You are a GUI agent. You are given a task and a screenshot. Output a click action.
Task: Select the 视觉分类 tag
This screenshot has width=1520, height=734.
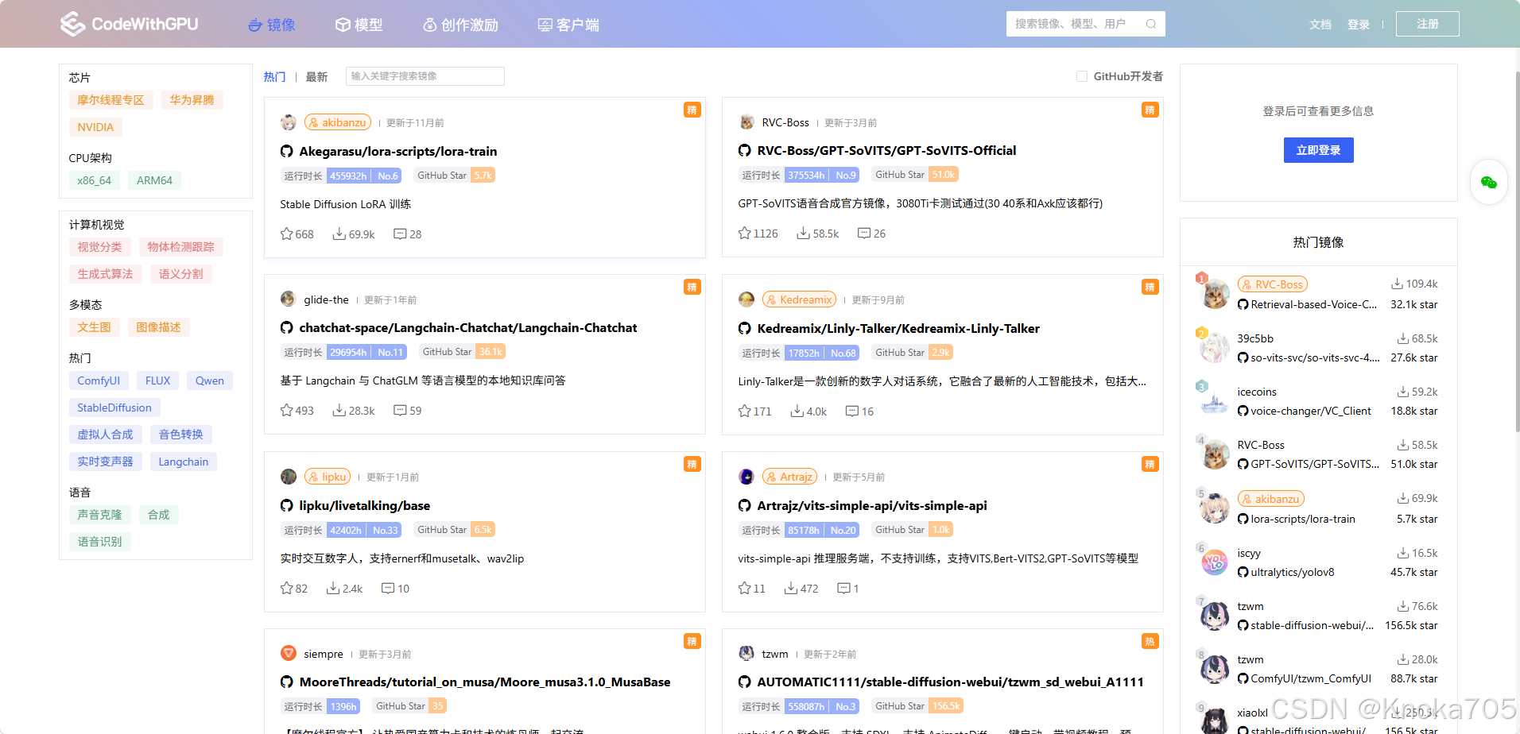tap(99, 247)
